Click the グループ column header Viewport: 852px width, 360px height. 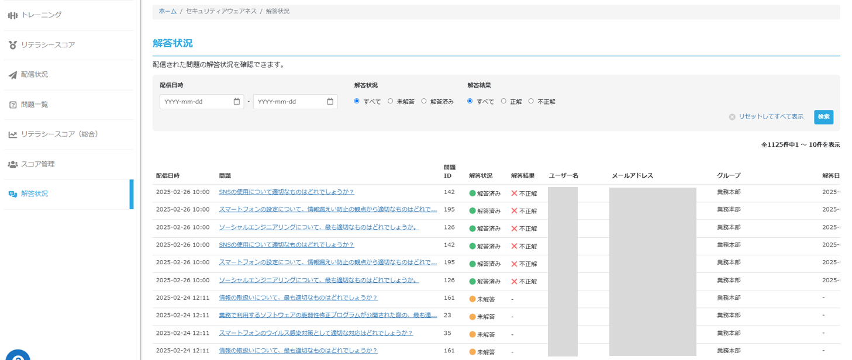tap(729, 176)
